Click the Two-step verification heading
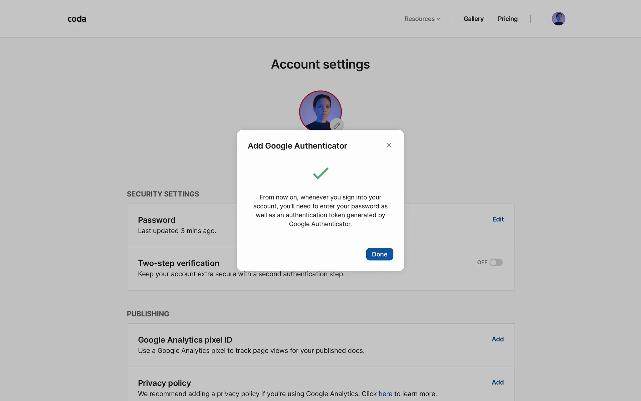The width and height of the screenshot is (641, 401). click(179, 263)
